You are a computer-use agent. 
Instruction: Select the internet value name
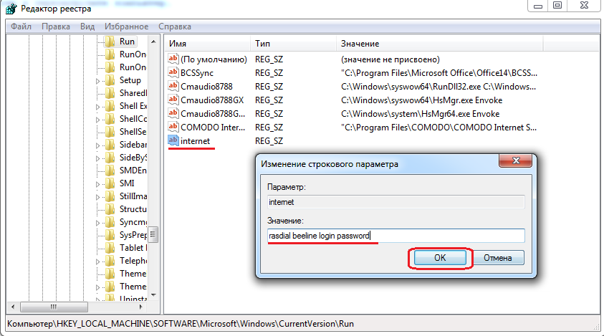click(196, 141)
